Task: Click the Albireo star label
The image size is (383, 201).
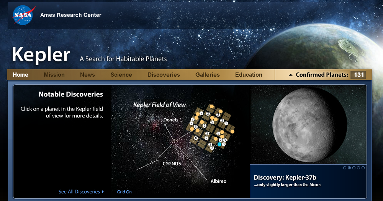Action: tap(218, 181)
